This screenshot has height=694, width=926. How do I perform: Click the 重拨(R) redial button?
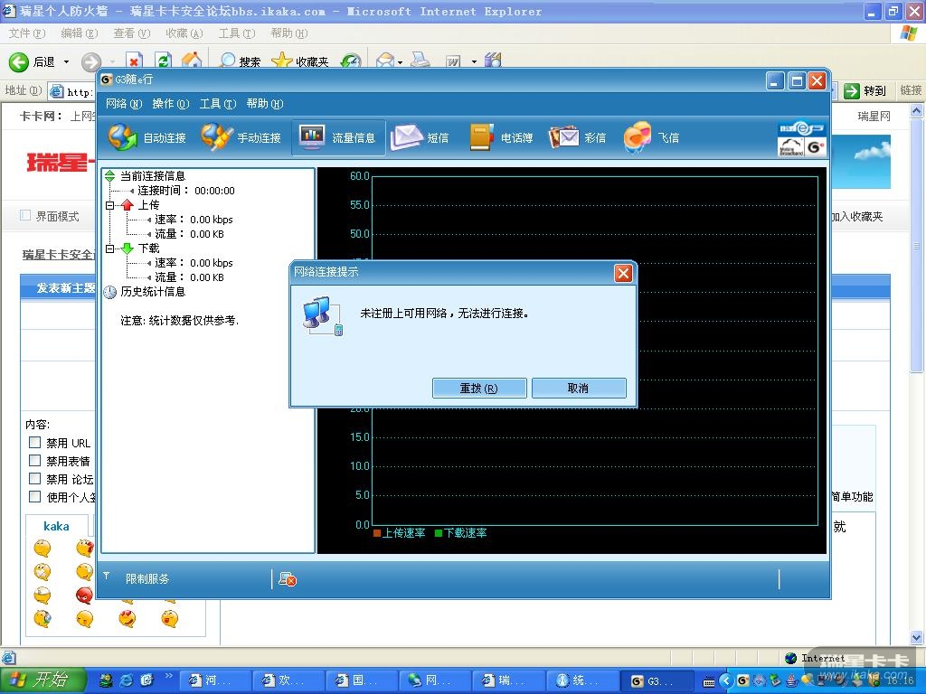pyautogui.click(x=479, y=389)
